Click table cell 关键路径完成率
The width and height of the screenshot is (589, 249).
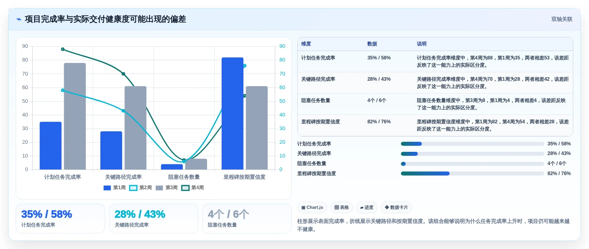[x=318, y=79]
